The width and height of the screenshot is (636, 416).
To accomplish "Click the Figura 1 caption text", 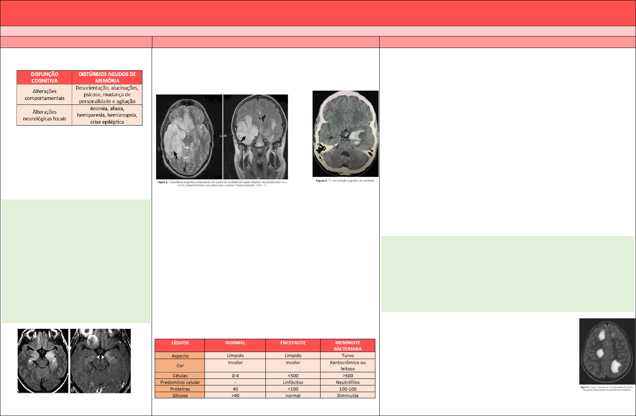I will 222,184.
